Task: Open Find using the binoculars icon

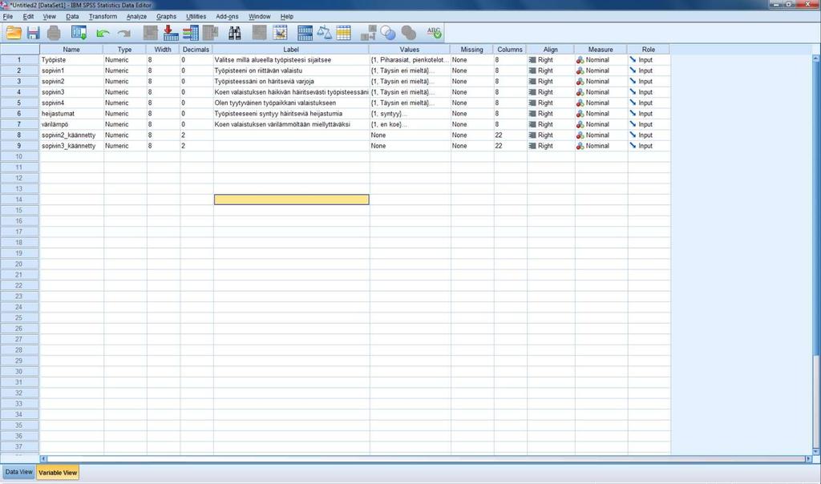Action: (x=235, y=33)
